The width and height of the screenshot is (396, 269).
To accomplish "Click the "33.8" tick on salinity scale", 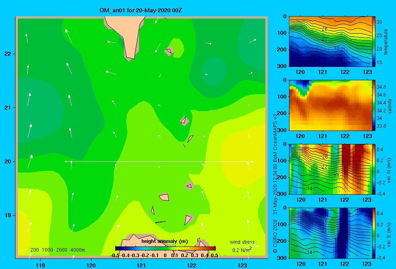I will tap(381, 126).
